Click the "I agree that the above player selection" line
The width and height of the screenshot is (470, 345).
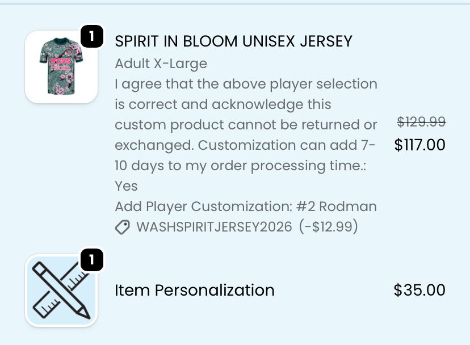[245, 84]
